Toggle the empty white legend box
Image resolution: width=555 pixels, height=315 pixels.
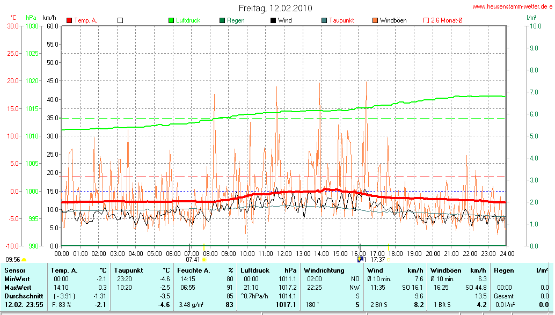click(x=120, y=20)
